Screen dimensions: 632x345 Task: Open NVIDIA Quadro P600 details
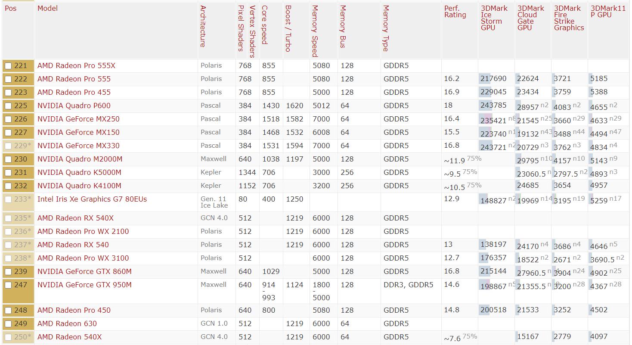point(74,106)
